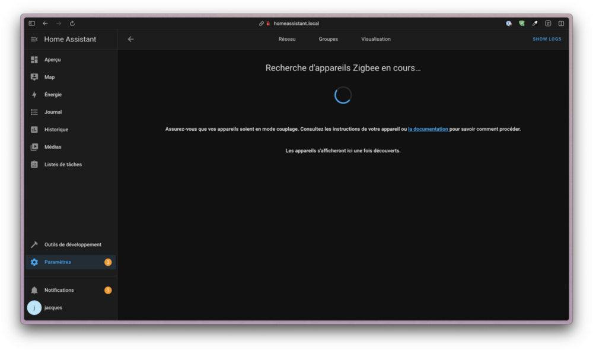Screen dimensions: 593x351
Task: Click 'Recherche d'appareils Zigbee en cours...' heading
Action: (x=343, y=68)
